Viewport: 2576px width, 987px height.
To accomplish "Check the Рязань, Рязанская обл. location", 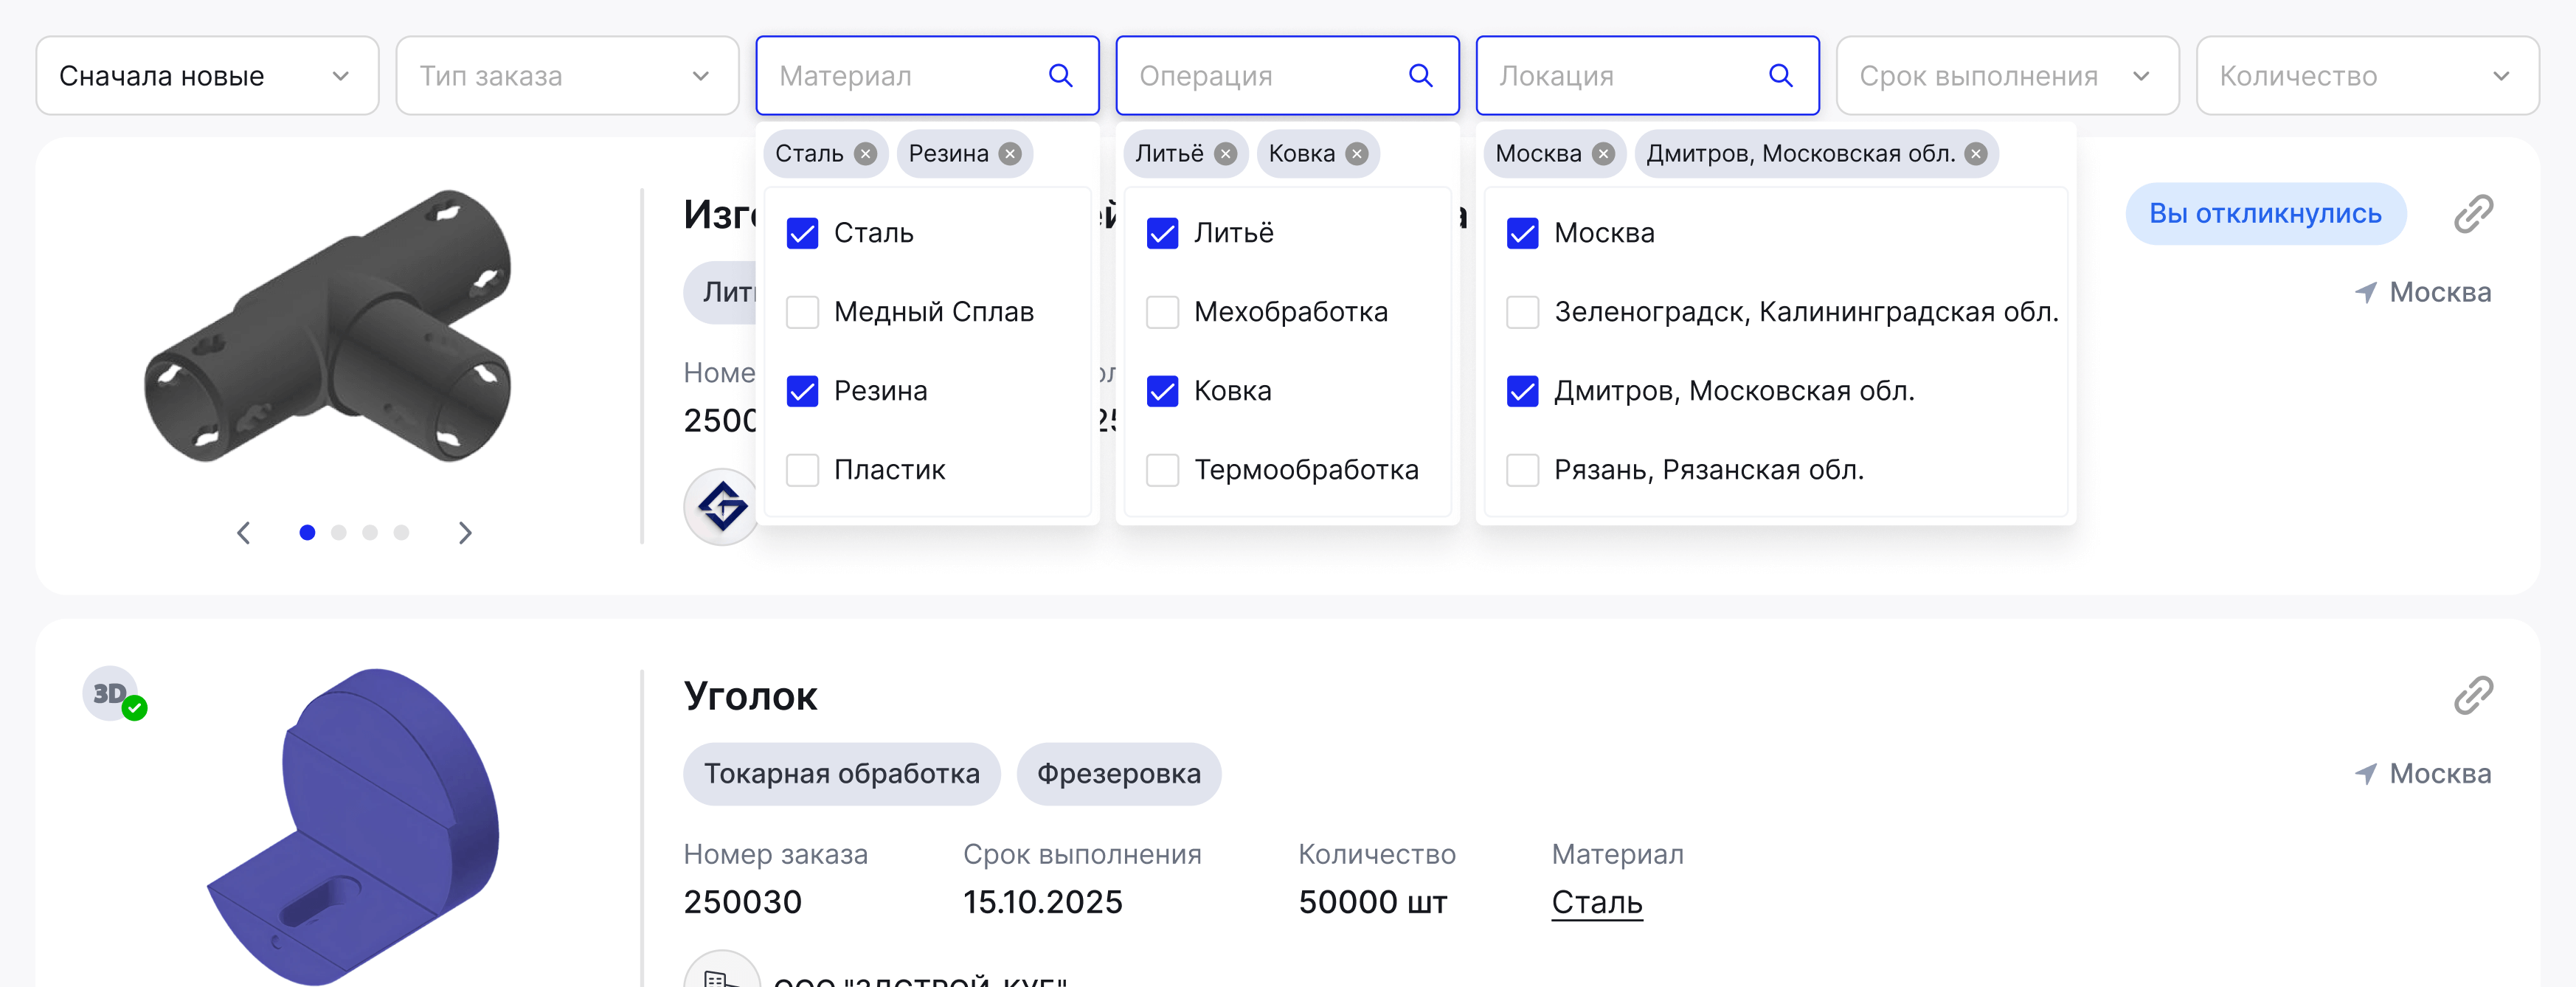I will click(1522, 469).
